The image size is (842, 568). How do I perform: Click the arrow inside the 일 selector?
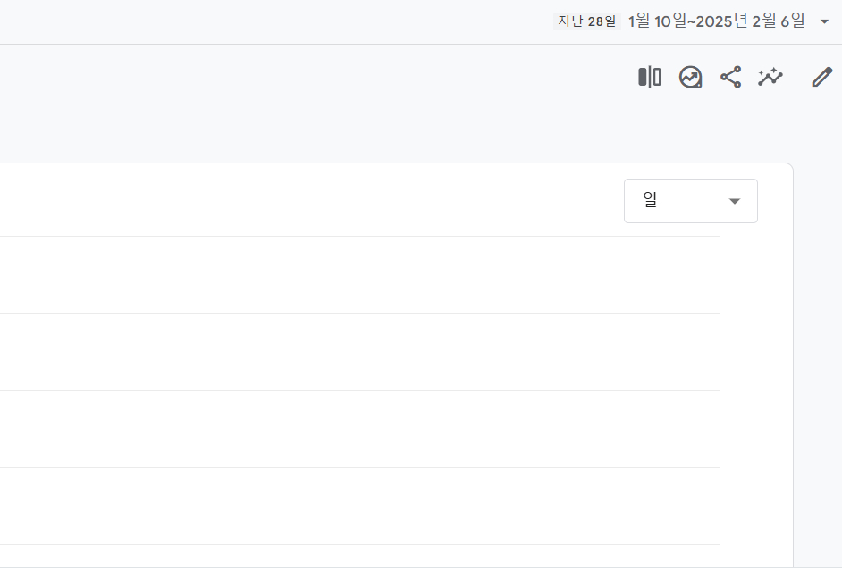(x=734, y=201)
